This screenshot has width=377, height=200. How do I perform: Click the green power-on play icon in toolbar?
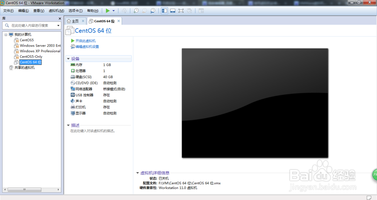(x=108, y=11)
